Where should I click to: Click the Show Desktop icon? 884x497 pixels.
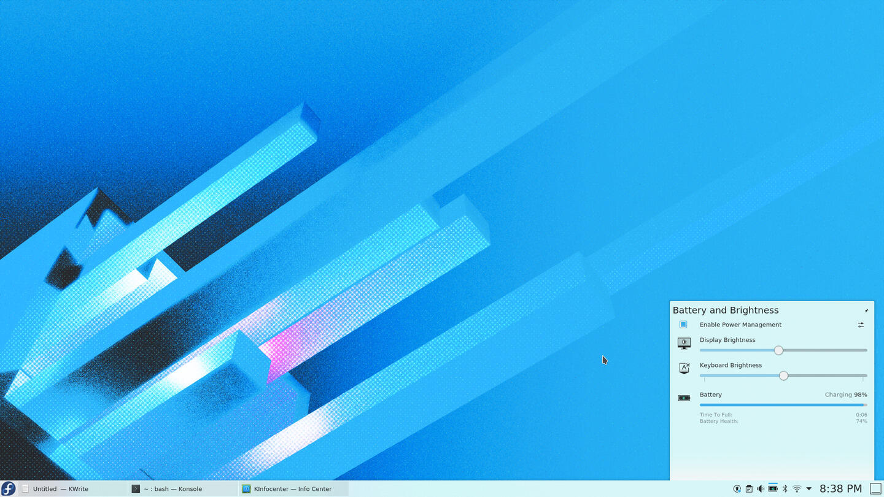(x=876, y=488)
